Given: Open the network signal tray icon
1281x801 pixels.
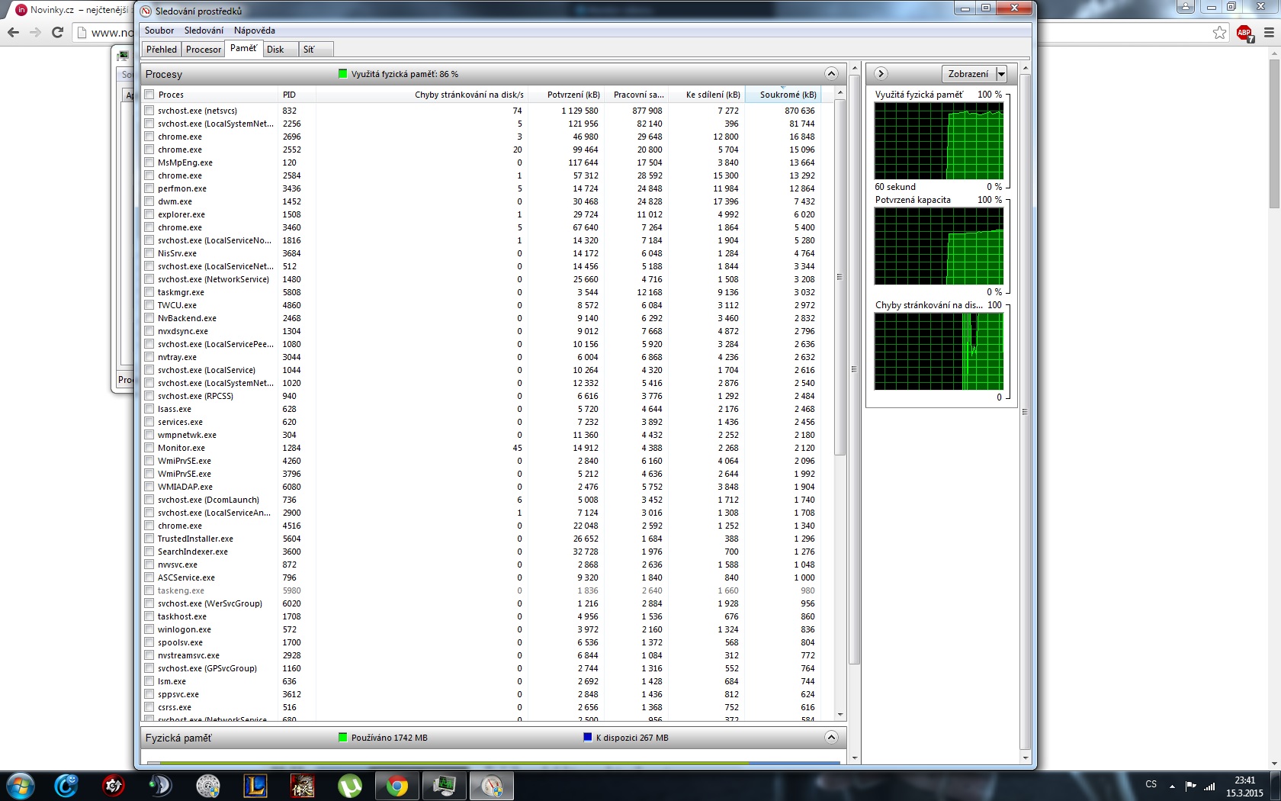Looking at the screenshot, I should (x=1209, y=786).
